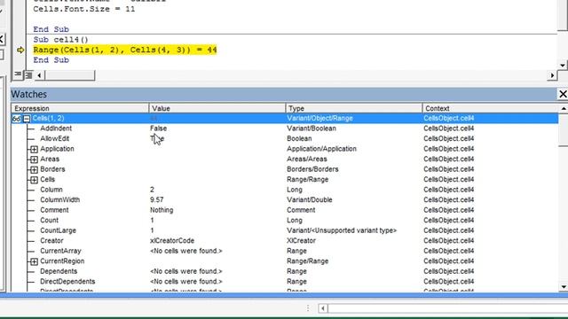Select the ColumnWidth property row
Viewport: 568px width, 319px height.
pos(285,199)
